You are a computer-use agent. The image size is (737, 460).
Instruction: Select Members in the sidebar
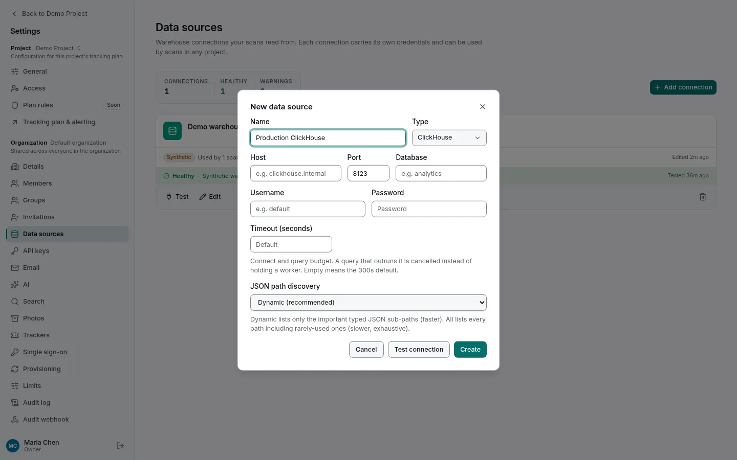pyautogui.click(x=67, y=183)
